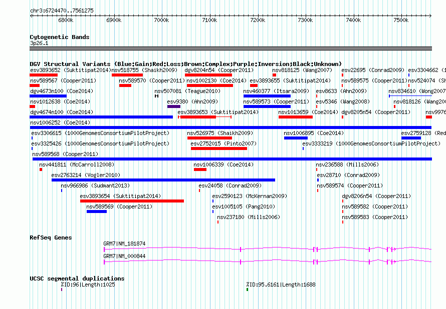Select nsv237180 (Mills2006) label
This screenshot has width=446, height=309.
tap(249, 217)
